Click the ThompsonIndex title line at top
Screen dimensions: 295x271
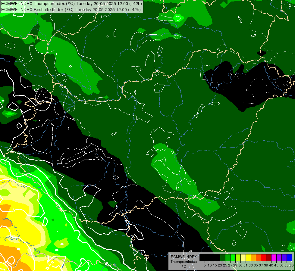point(71,4)
